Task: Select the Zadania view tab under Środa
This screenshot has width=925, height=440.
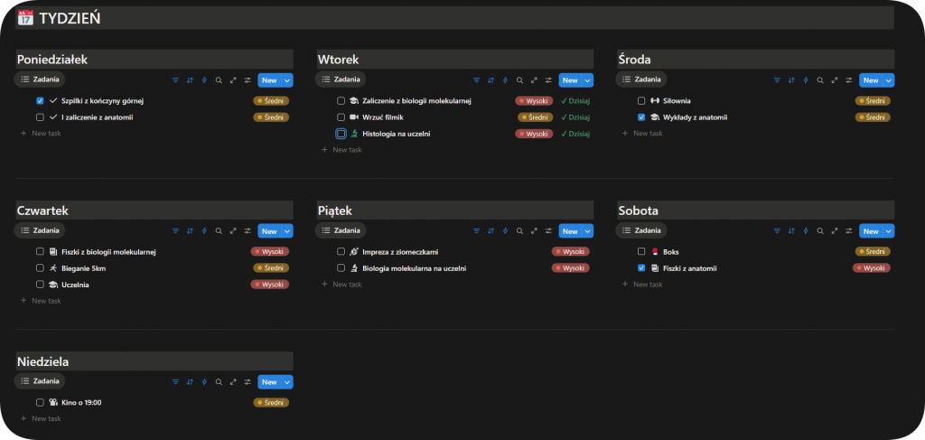Action: [x=642, y=80]
